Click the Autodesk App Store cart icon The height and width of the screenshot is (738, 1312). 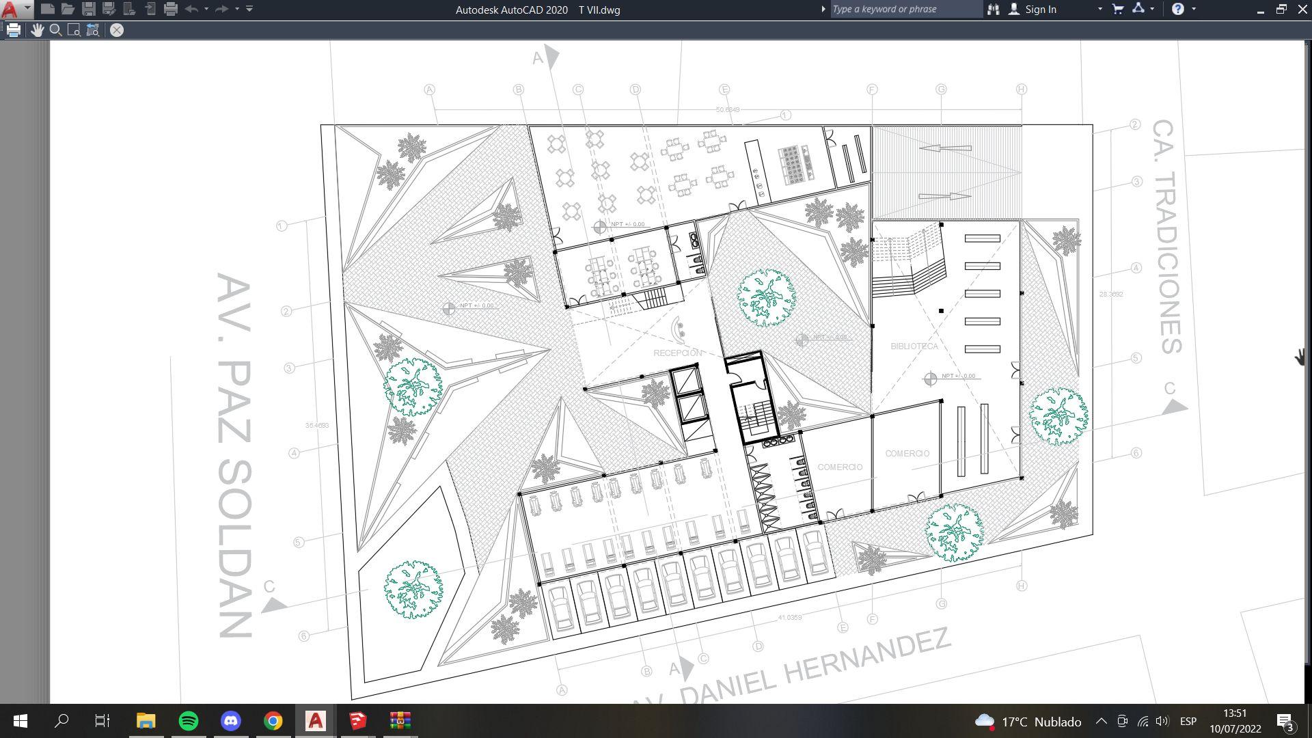click(1118, 10)
